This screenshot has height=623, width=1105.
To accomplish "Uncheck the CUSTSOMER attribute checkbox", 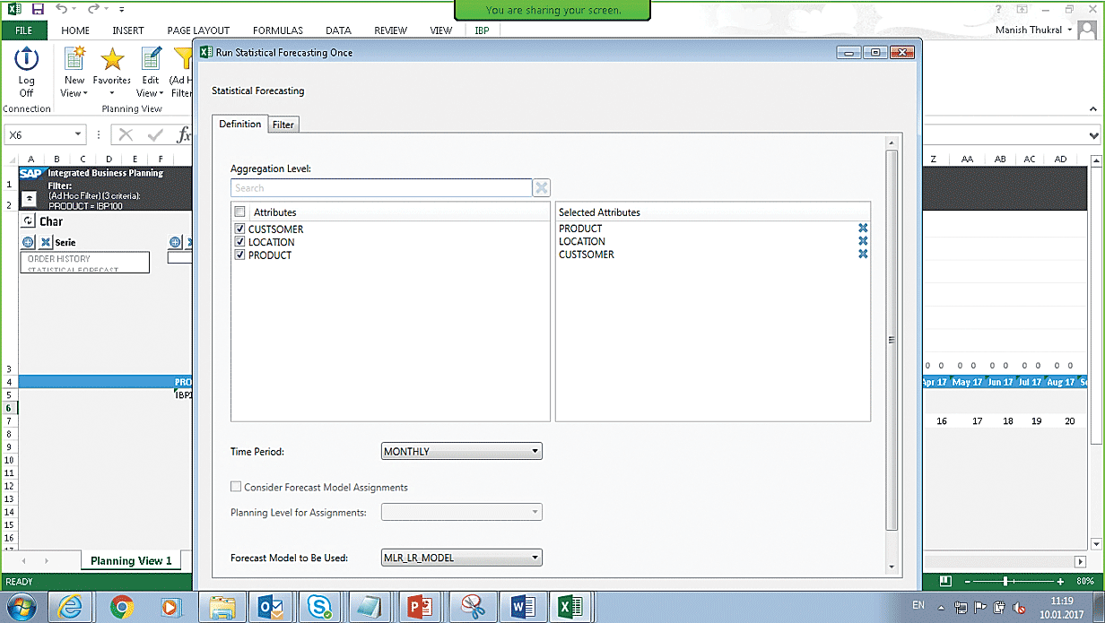I will point(239,229).
